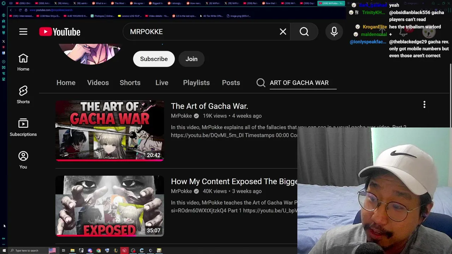Reload the page with the refresh icon
This screenshot has width=452, height=254.
[20, 10]
